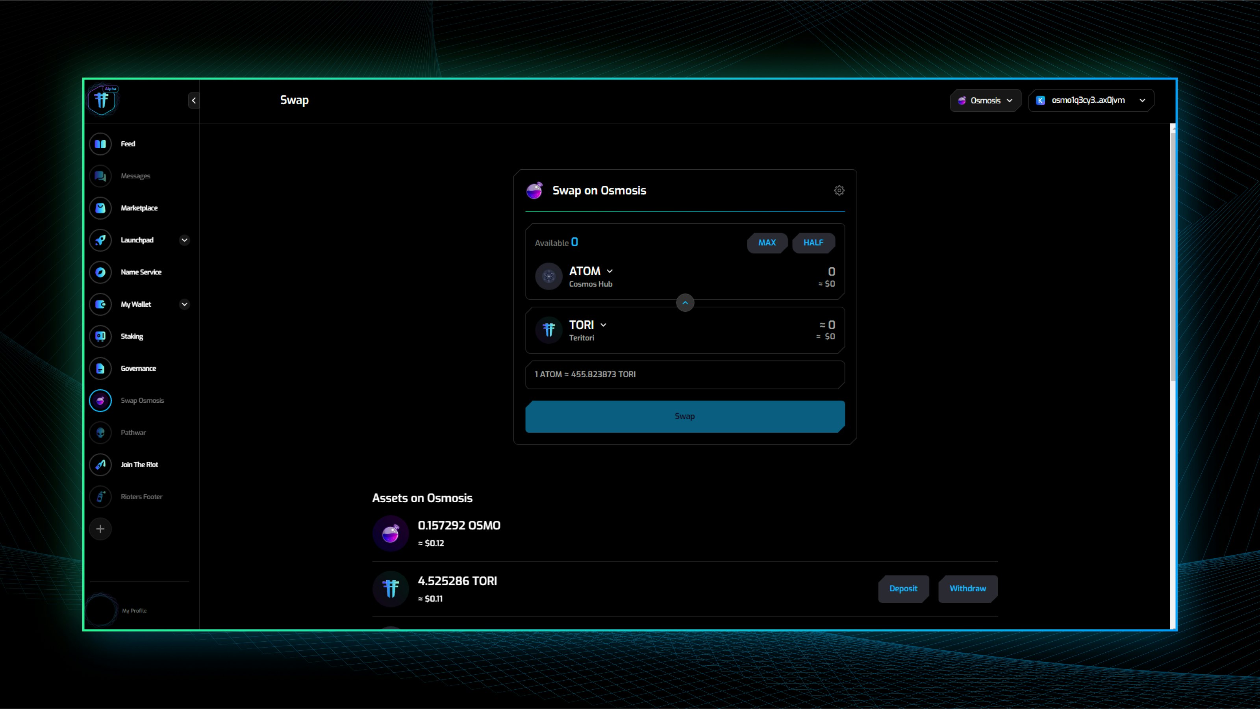The height and width of the screenshot is (709, 1260).
Task: Go to Staking menu item
Action: click(x=132, y=337)
